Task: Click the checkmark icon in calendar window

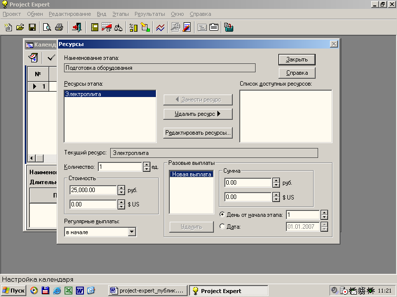Action: point(51,57)
